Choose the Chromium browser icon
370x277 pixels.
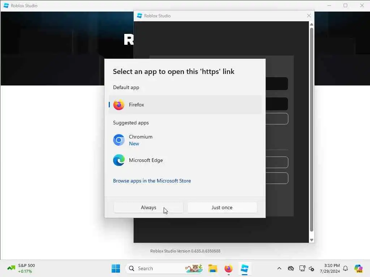[119, 140]
